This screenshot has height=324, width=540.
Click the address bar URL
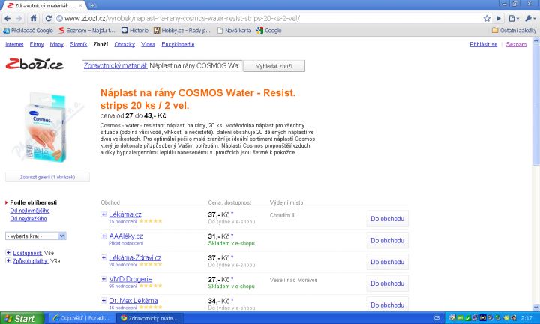pyautogui.click(x=181, y=18)
